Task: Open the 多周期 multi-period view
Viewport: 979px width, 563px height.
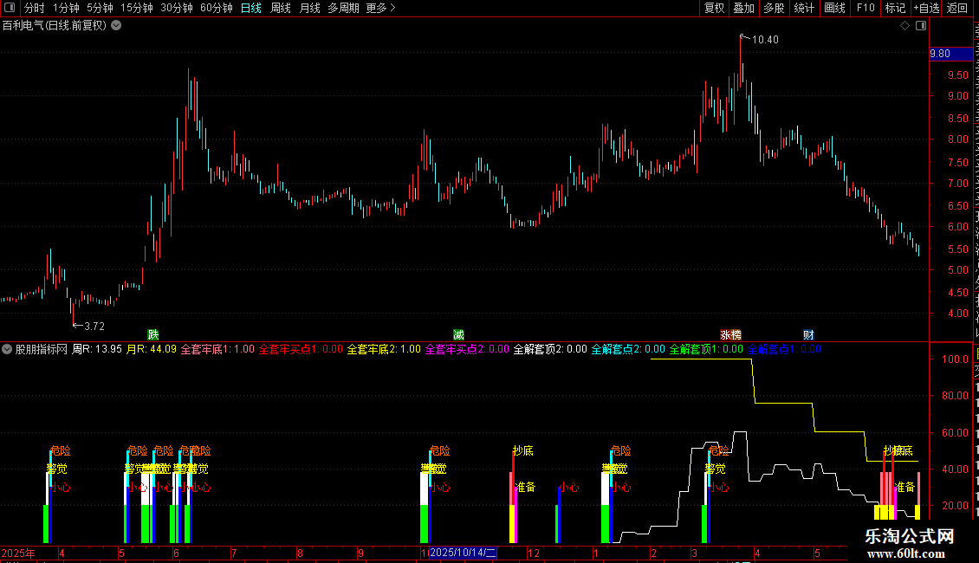Action: 343,8
